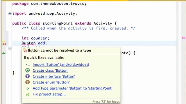Click 'Press F2 for focus' hint text
This screenshot has width=186, height=104.
tap(106, 102)
